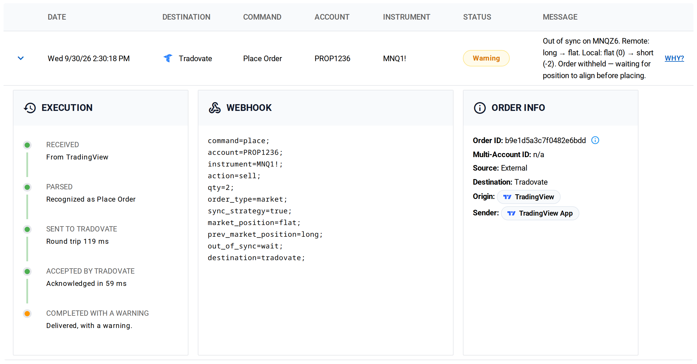Click the Execution history clock icon
697x364 pixels.
coord(30,108)
